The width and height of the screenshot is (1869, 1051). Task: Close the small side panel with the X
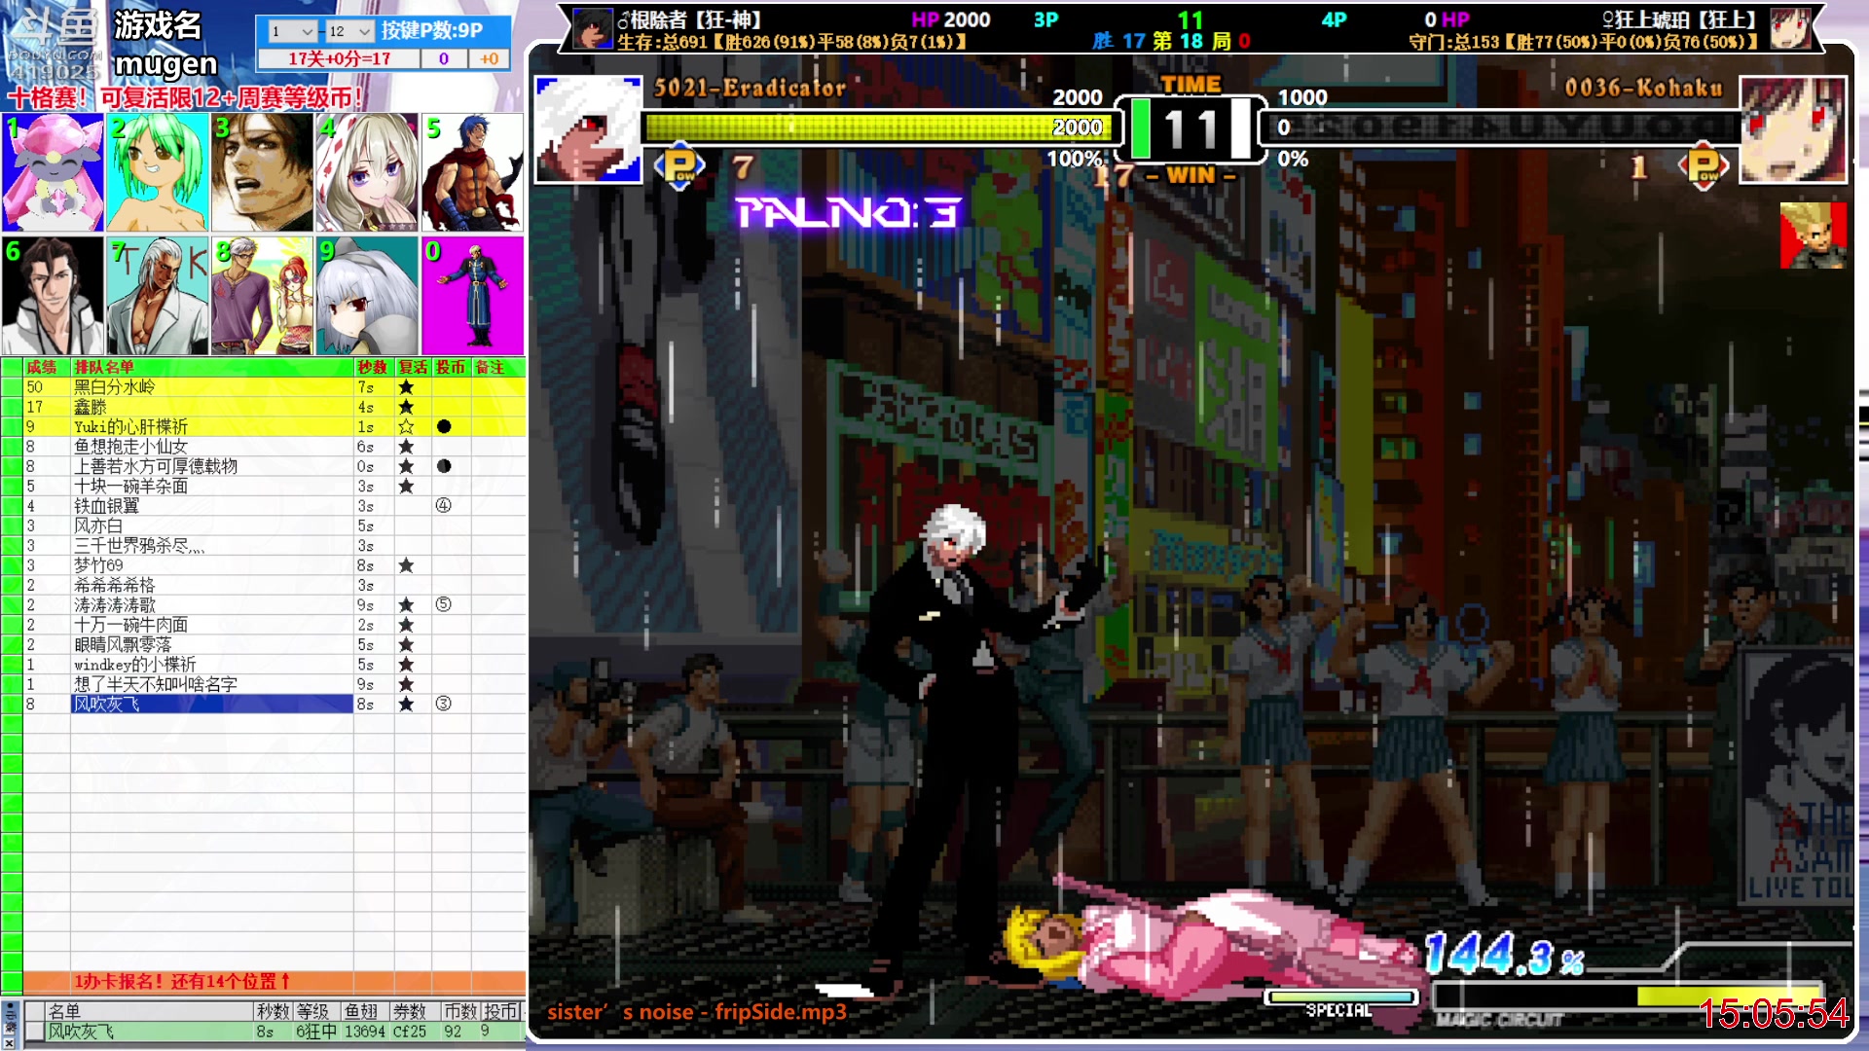pos(10,1043)
